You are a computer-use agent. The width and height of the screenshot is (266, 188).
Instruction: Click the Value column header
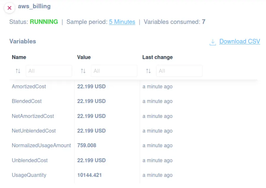point(84,57)
